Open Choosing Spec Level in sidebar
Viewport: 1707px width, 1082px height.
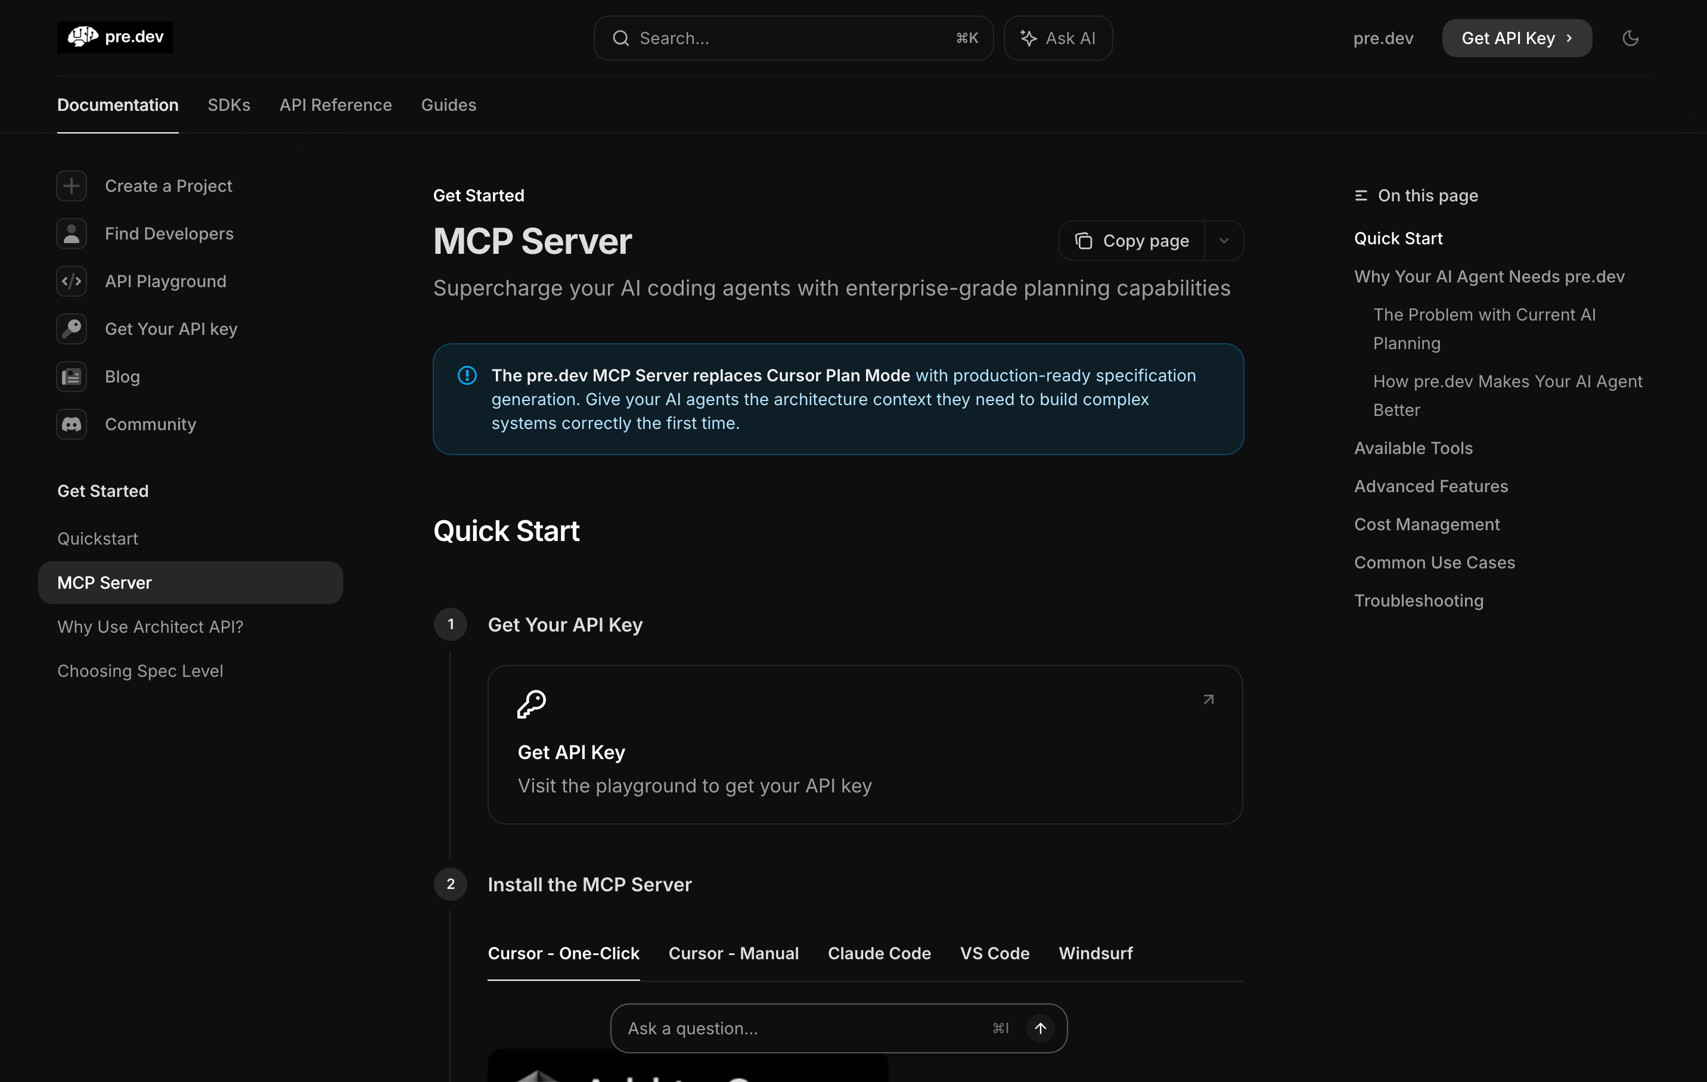tap(140, 671)
